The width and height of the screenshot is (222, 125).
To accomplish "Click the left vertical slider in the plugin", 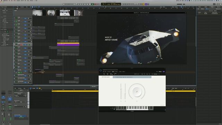I will click(121, 92).
